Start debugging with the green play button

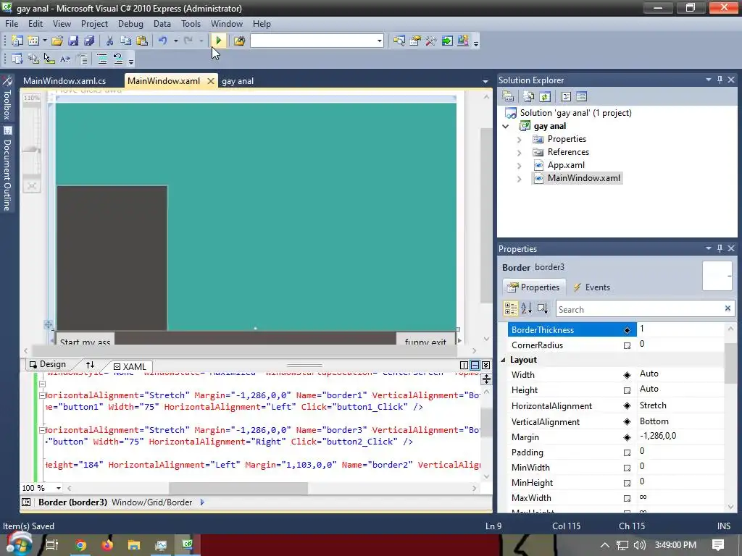pyautogui.click(x=219, y=41)
